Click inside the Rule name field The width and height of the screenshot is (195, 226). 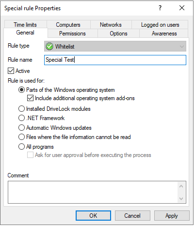tap(115, 60)
